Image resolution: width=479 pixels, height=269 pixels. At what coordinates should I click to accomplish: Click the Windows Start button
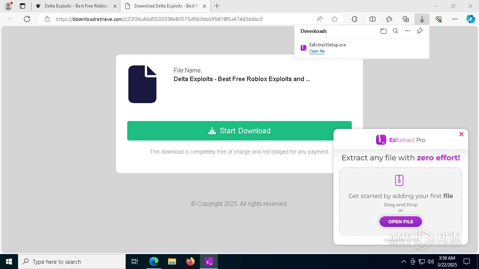[x=9, y=262]
